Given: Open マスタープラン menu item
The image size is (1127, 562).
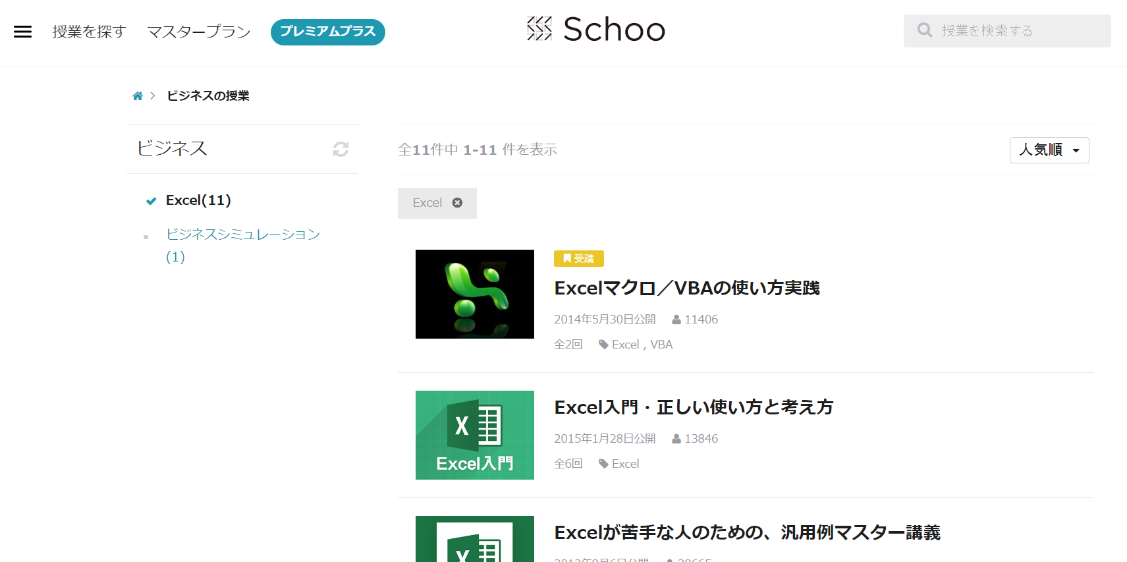Looking at the screenshot, I should coord(199,32).
